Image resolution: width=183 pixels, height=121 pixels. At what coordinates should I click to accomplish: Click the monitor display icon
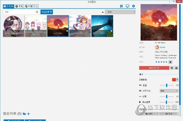tap(127, 6)
